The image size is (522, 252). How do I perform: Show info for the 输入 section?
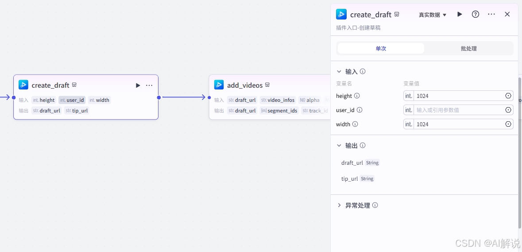363,72
